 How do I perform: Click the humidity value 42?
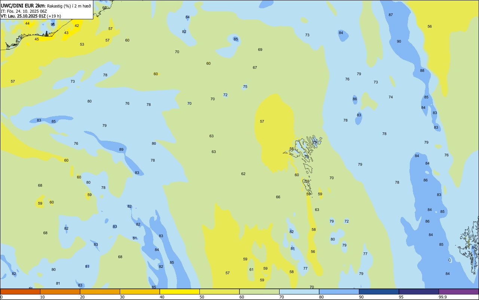[77, 25]
